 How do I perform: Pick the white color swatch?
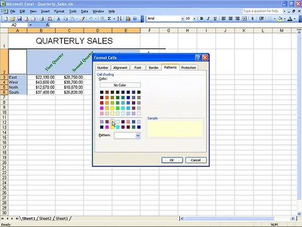click(139, 113)
